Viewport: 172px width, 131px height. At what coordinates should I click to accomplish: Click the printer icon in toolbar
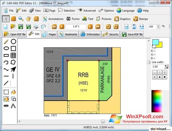[36, 27]
